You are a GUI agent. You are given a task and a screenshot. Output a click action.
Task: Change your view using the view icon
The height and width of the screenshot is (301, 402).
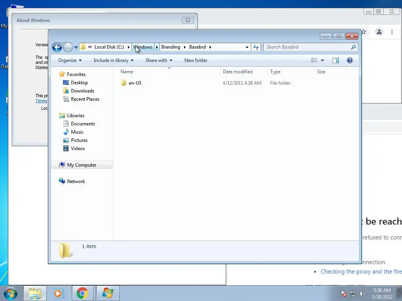(314, 60)
